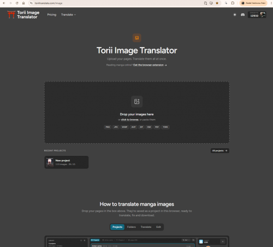273x247 pixels.
Task: Open the New project thumbnail
Action: coord(50,162)
